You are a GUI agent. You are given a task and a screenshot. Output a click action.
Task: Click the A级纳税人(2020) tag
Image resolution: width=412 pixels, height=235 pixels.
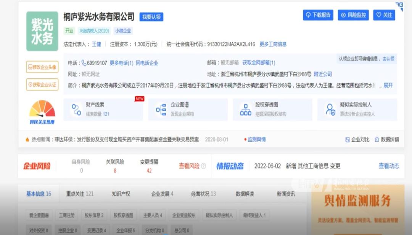94,31
